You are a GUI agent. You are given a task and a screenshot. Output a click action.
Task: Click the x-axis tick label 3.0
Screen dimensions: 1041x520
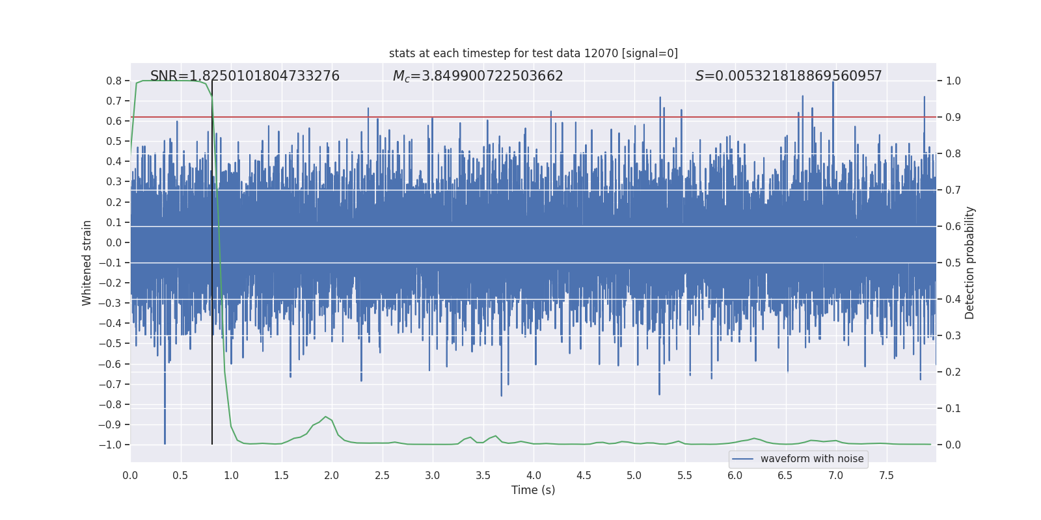tap(433, 475)
